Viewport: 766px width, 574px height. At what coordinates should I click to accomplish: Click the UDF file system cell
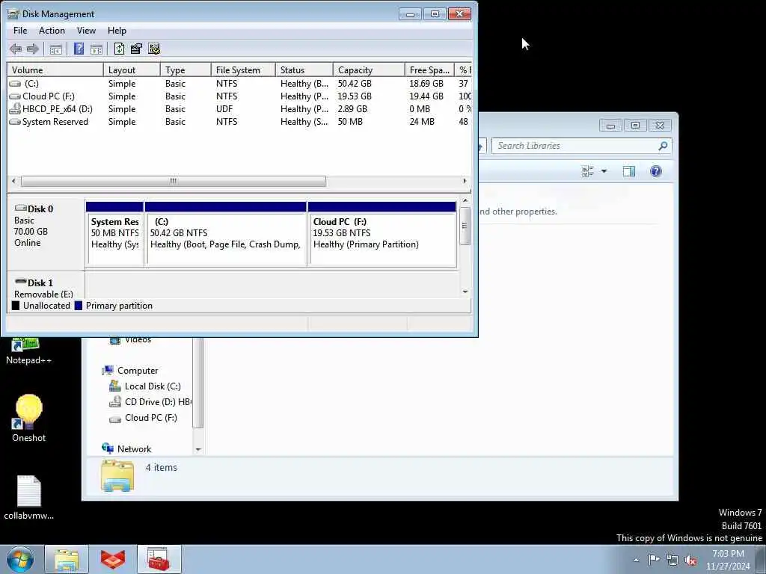[x=224, y=109]
